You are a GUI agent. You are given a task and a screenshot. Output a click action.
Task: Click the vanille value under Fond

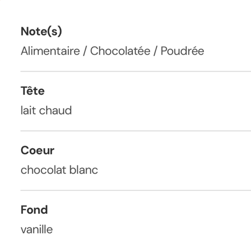pyautogui.click(x=36, y=229)
